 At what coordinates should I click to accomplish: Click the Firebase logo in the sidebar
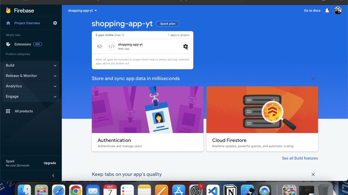tap(20, 11)
